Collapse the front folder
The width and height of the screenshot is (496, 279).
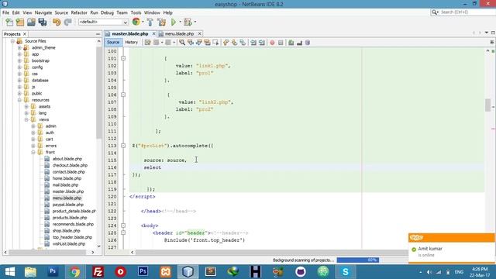pyautogui.click(x=33, y=153)
